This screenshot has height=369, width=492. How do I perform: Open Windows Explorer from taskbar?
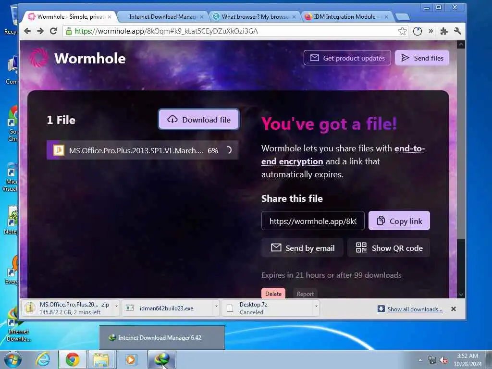(x=101, y=359)
